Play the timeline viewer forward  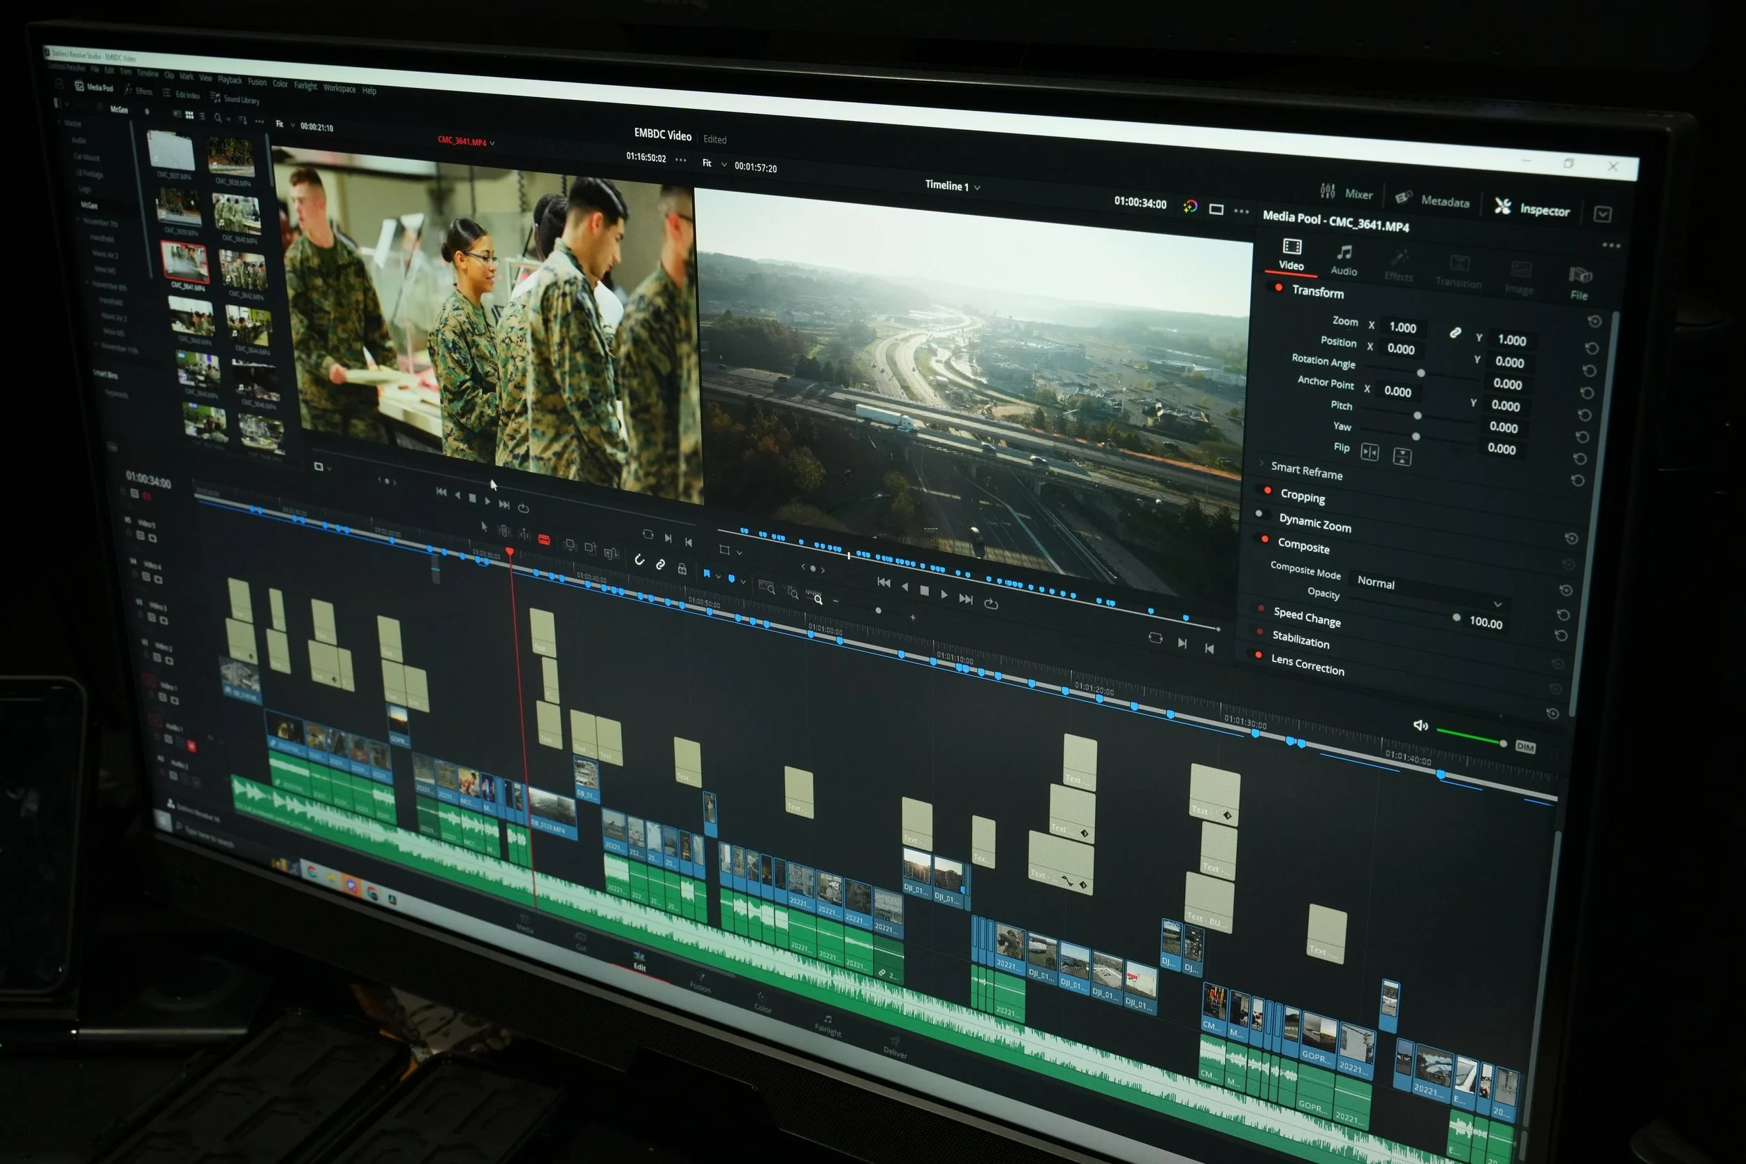click(944, 595)
